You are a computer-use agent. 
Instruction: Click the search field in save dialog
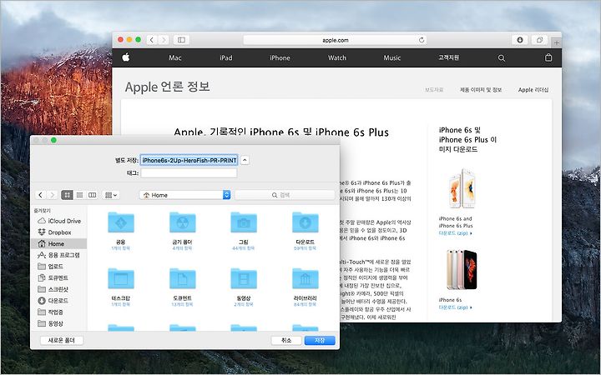(x=285, y=195)
